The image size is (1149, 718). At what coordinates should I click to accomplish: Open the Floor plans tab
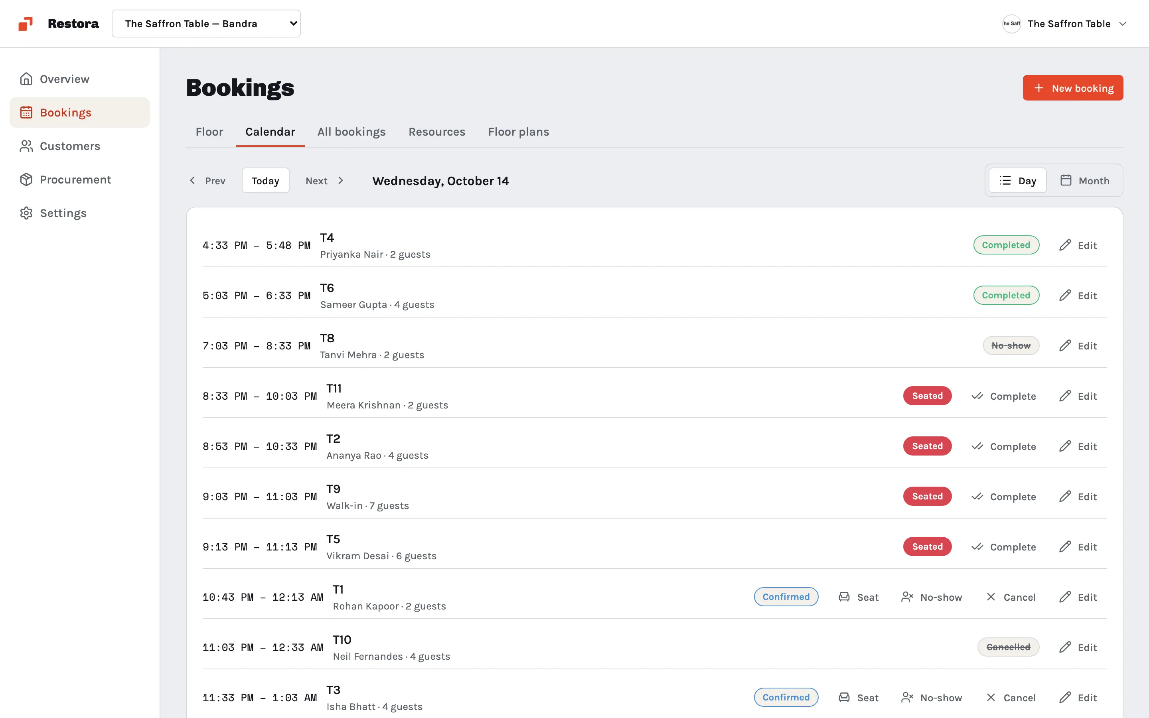pyautogui.click(x=519, y=132)
